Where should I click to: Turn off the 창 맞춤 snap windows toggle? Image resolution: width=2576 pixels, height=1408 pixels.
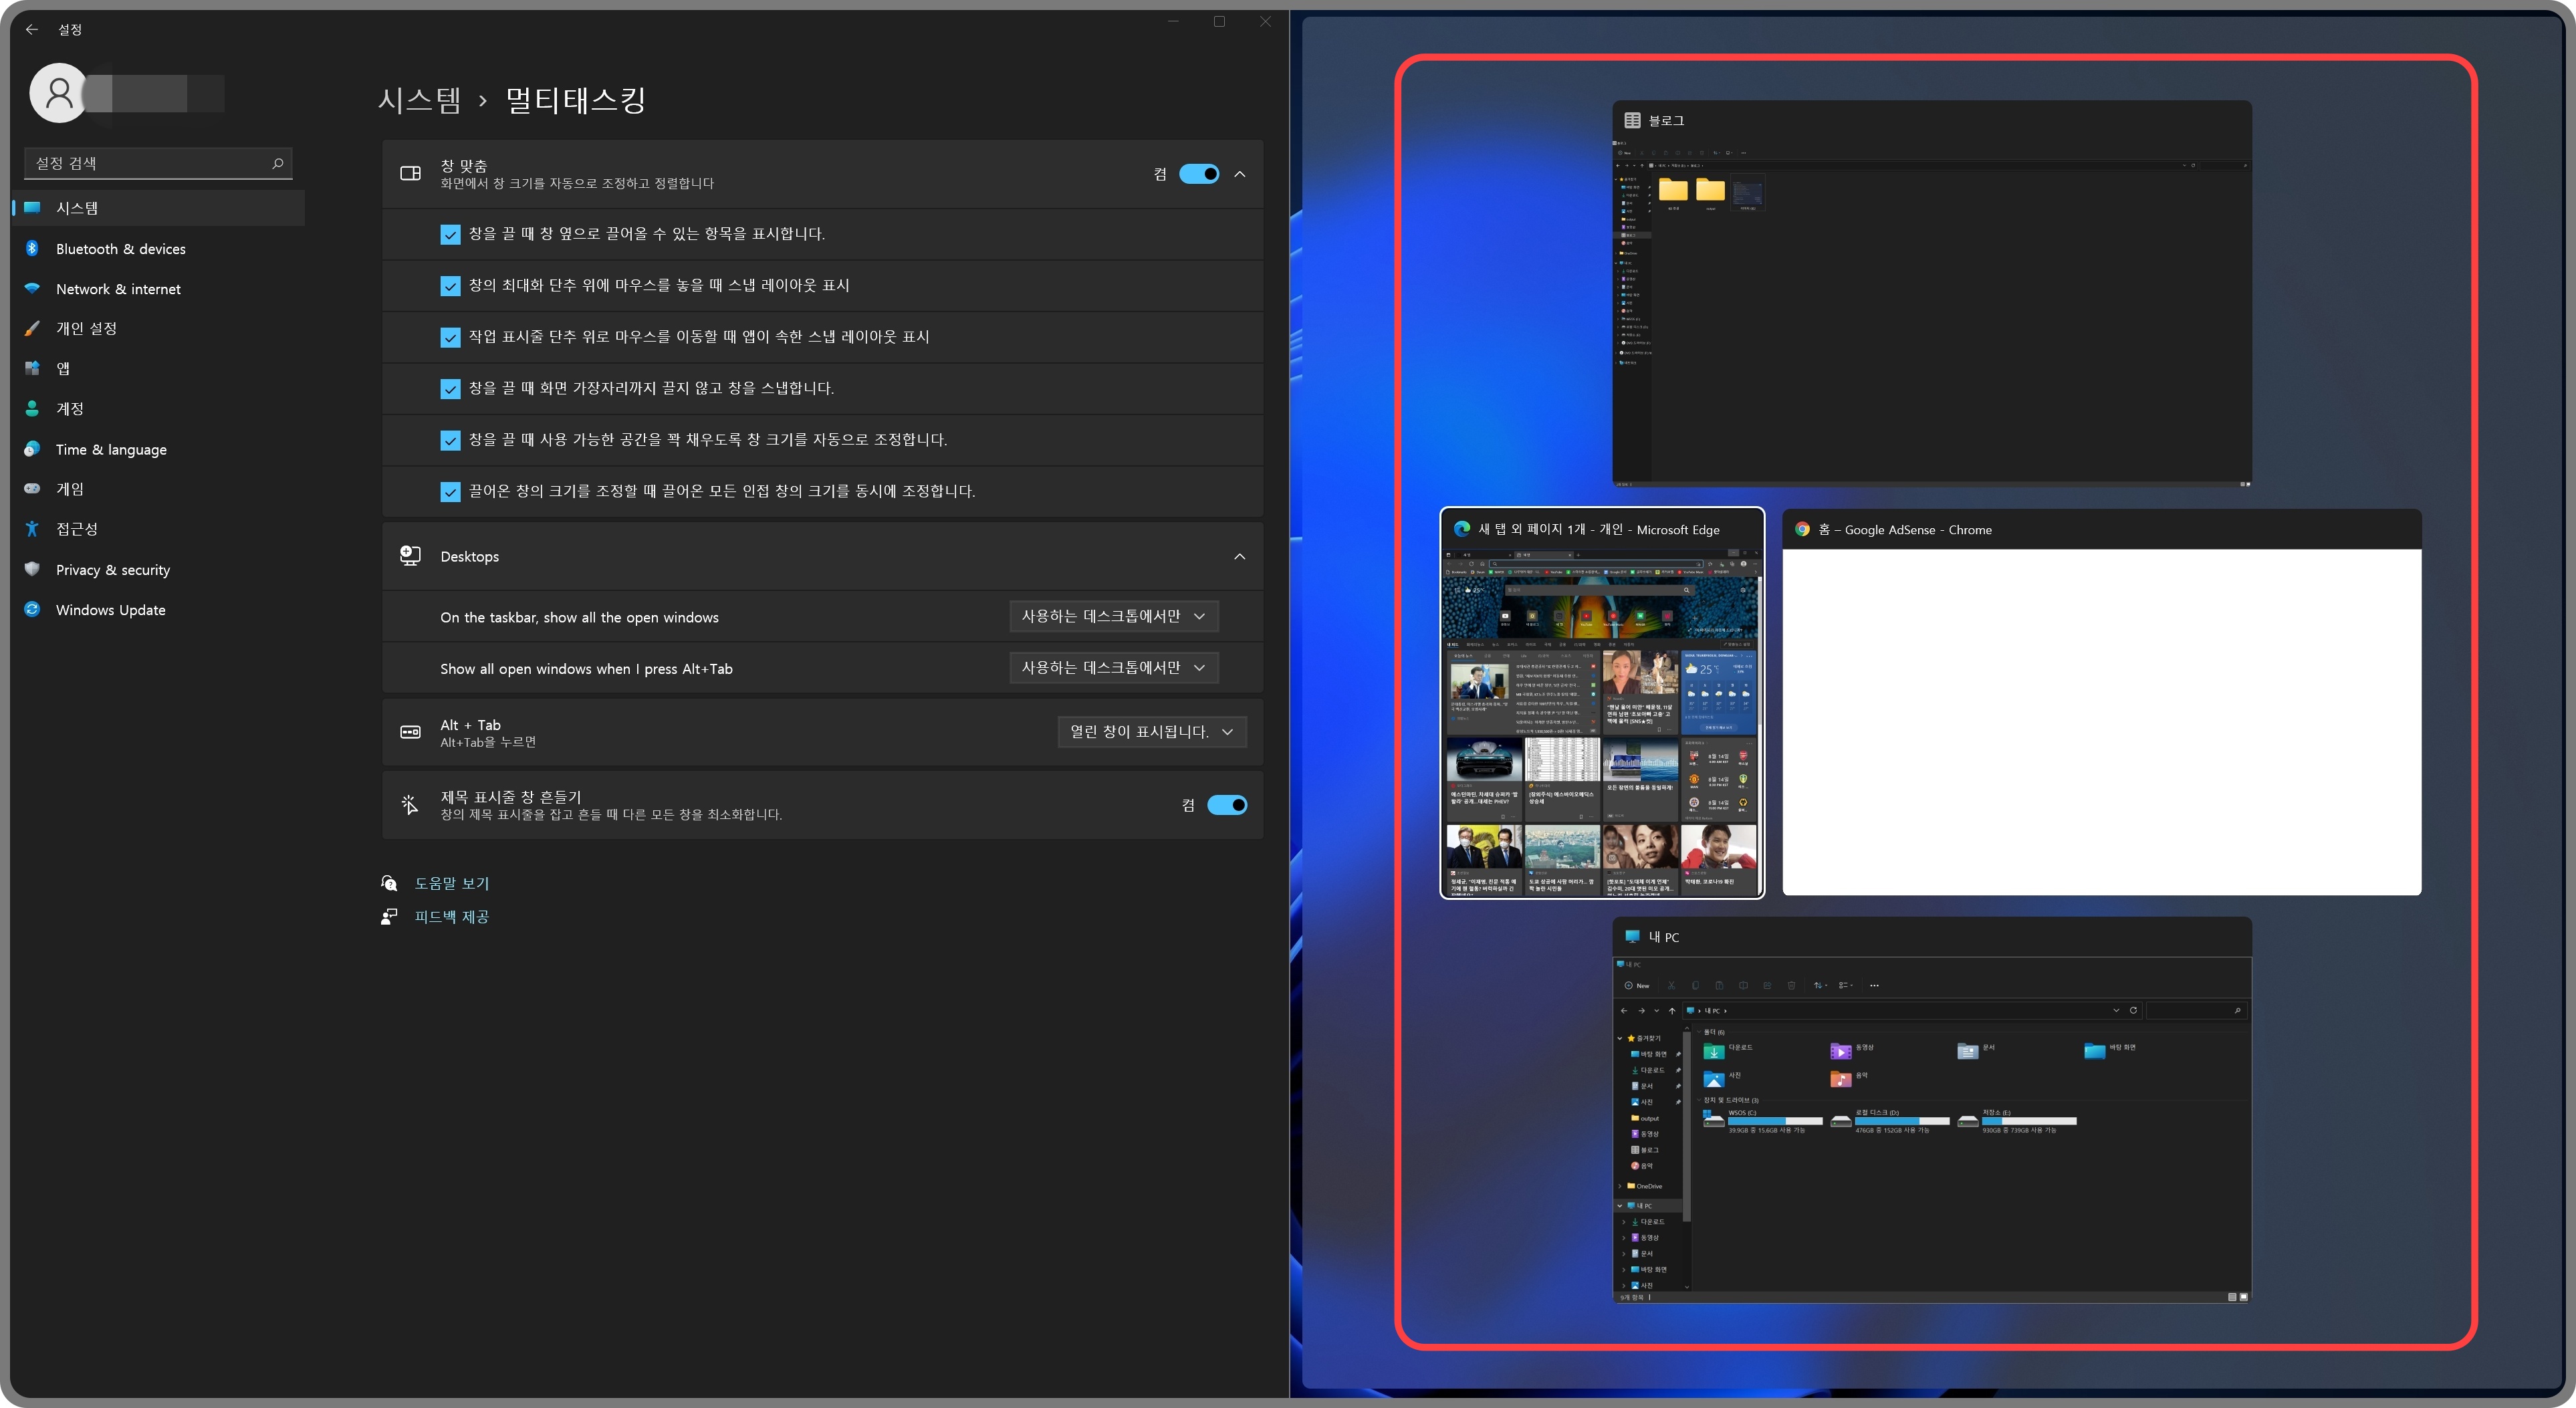click(x=1198, y=174)
